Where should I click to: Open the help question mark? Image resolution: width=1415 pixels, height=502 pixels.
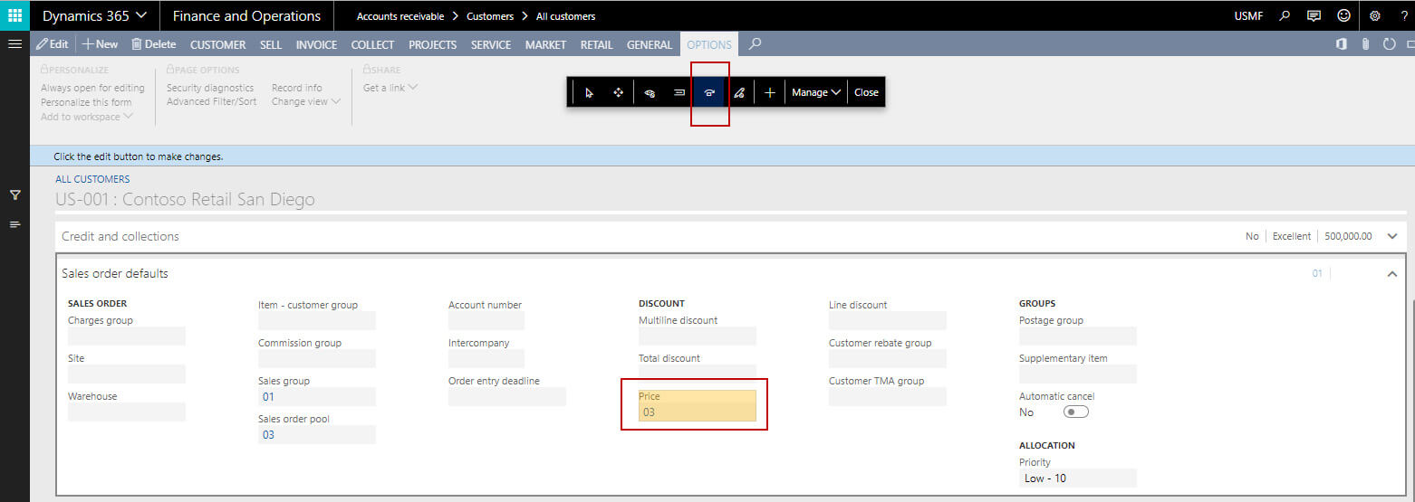click(x=1403, y=16)
